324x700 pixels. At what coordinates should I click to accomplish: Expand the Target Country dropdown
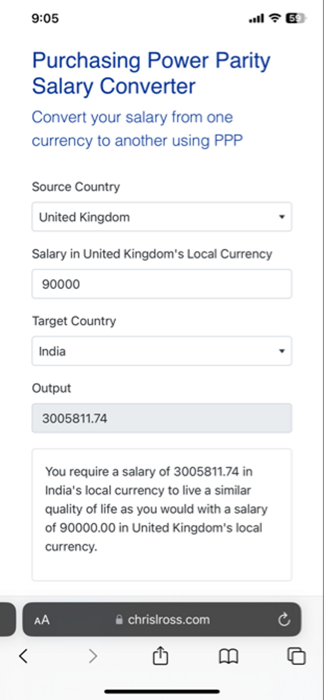coord(162,351)
